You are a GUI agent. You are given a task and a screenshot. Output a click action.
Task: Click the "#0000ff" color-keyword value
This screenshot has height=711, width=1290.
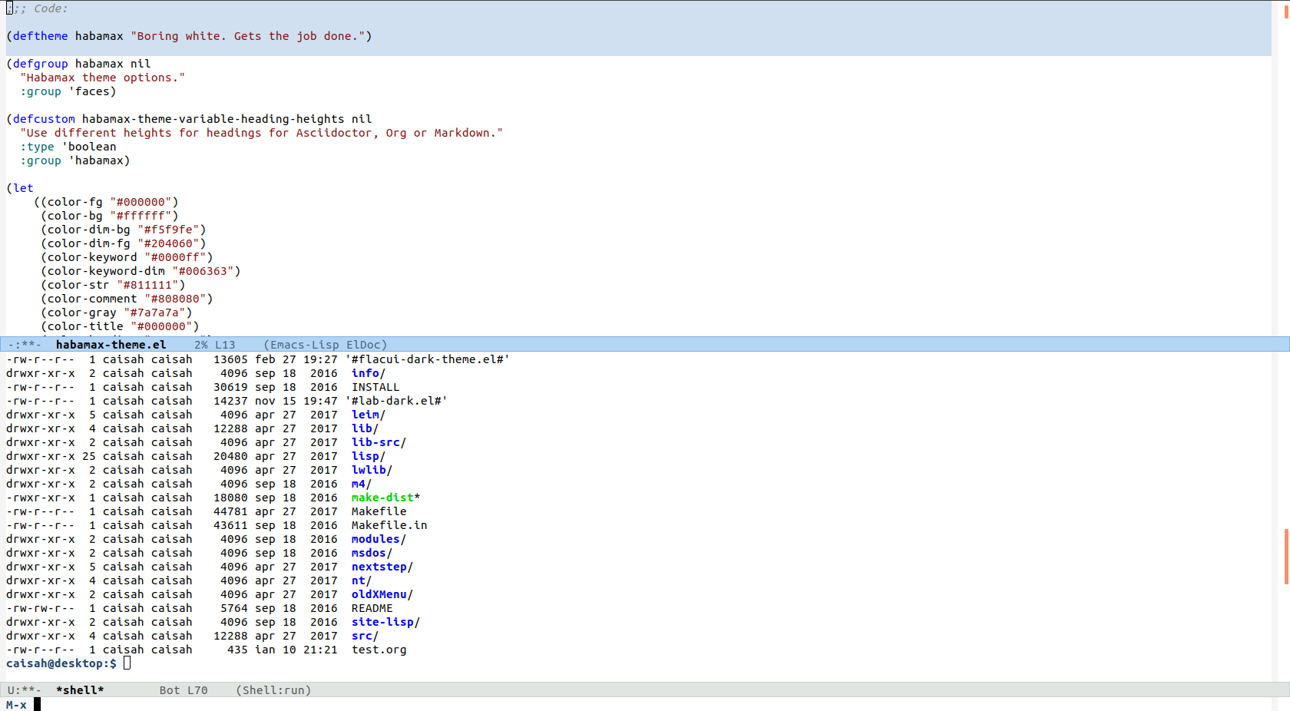178,257
